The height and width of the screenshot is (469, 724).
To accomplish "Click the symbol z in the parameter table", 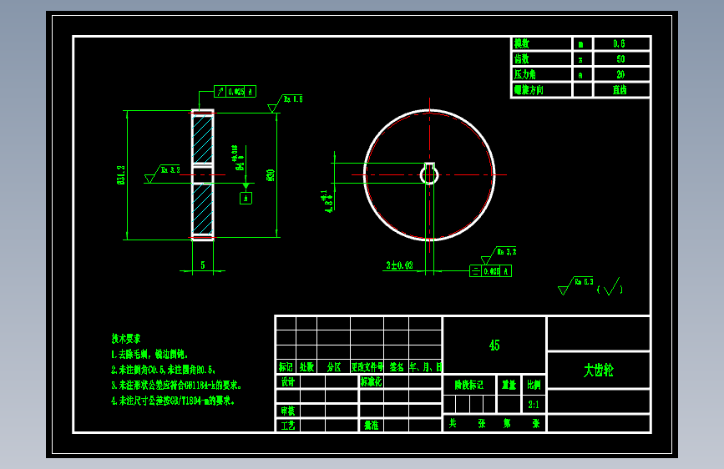I will 580,59.
